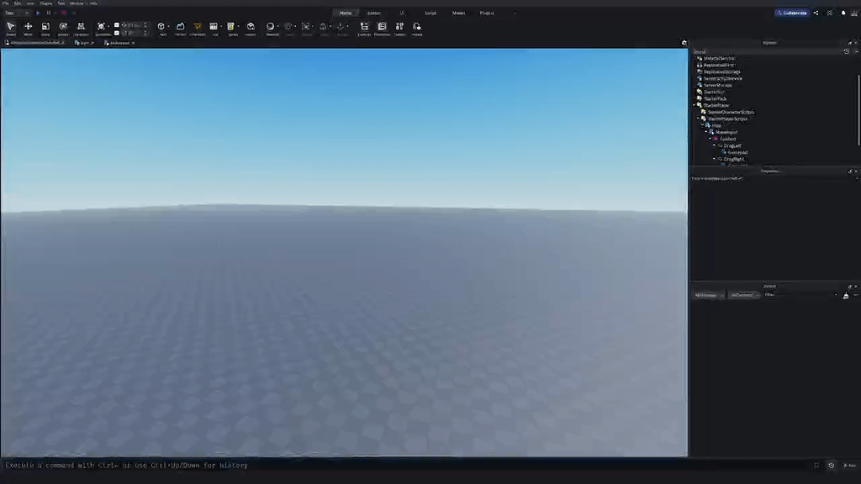Choose the Rotate tool
This screenshot has height=484, width=861.
pos(63,26)
